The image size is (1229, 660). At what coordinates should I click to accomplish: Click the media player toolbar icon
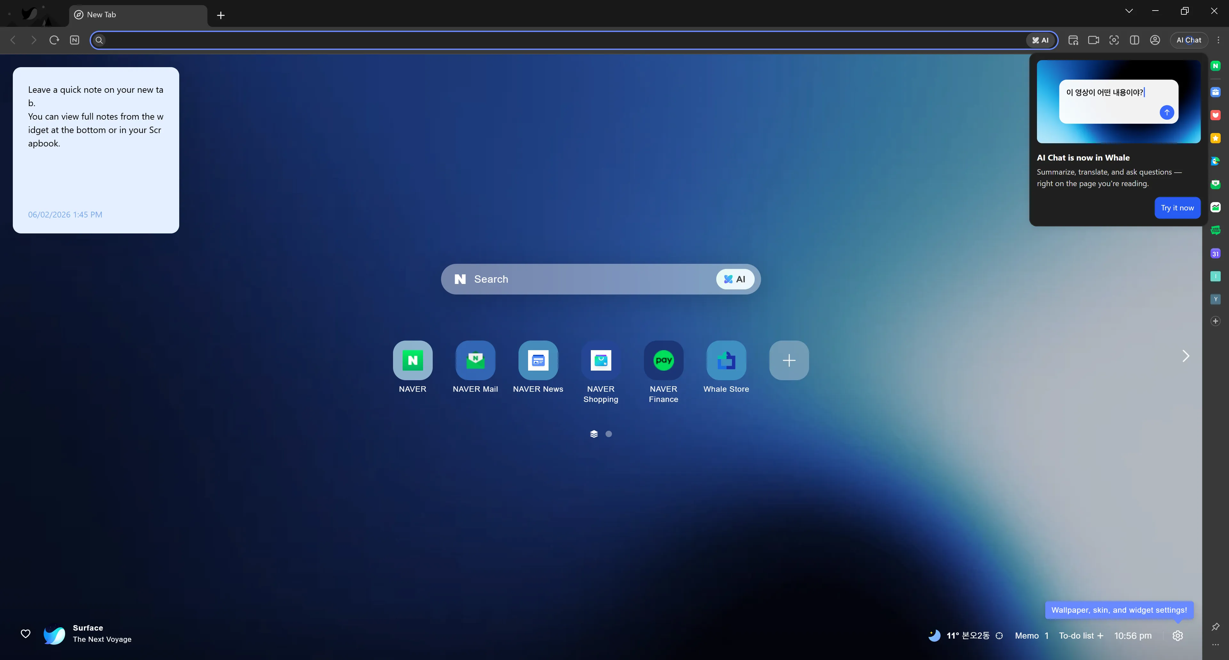point(1073,40)
